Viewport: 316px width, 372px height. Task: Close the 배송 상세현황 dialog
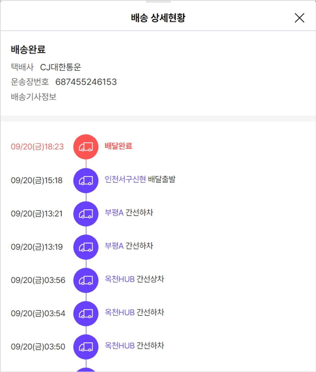tap(299, 18)
